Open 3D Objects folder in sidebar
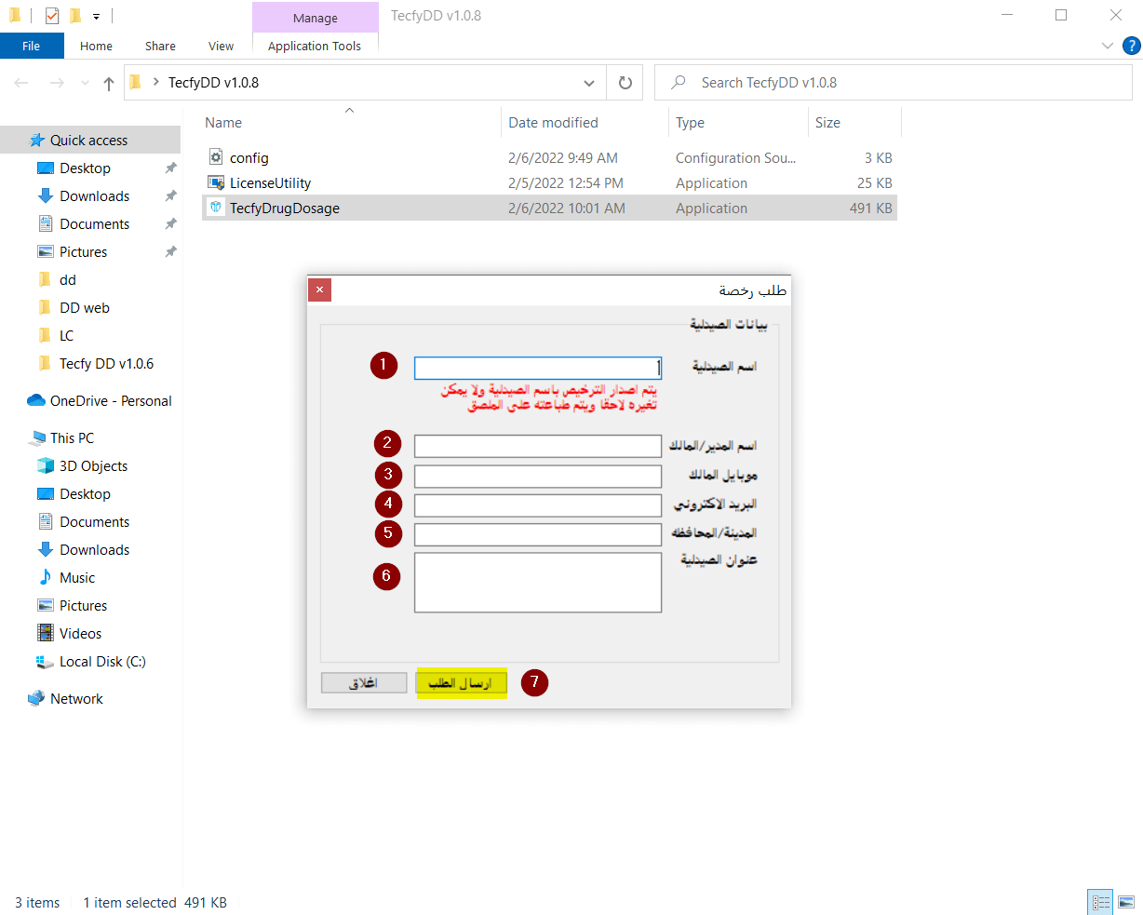 [x=93, y=466]
